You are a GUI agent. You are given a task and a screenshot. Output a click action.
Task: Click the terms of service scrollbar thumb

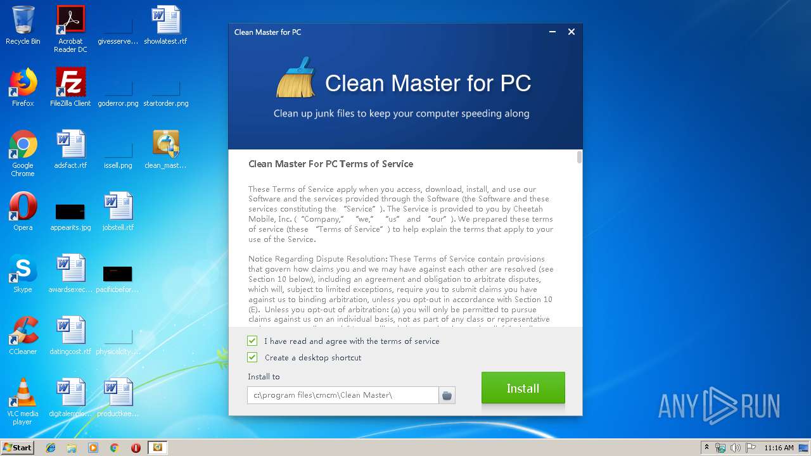[x=579, y=157]
